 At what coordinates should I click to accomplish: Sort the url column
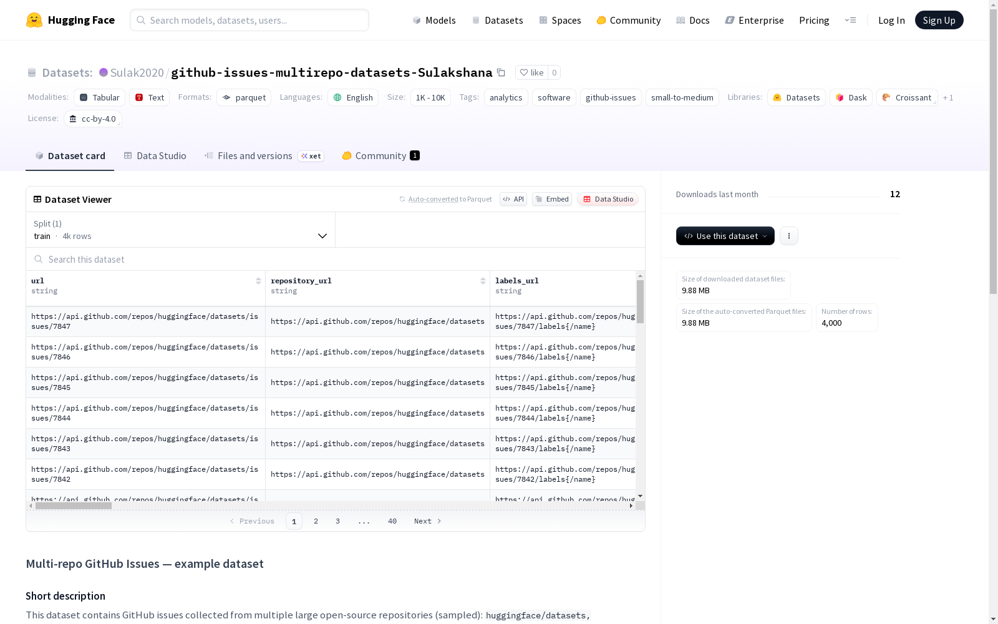point(258,281)
